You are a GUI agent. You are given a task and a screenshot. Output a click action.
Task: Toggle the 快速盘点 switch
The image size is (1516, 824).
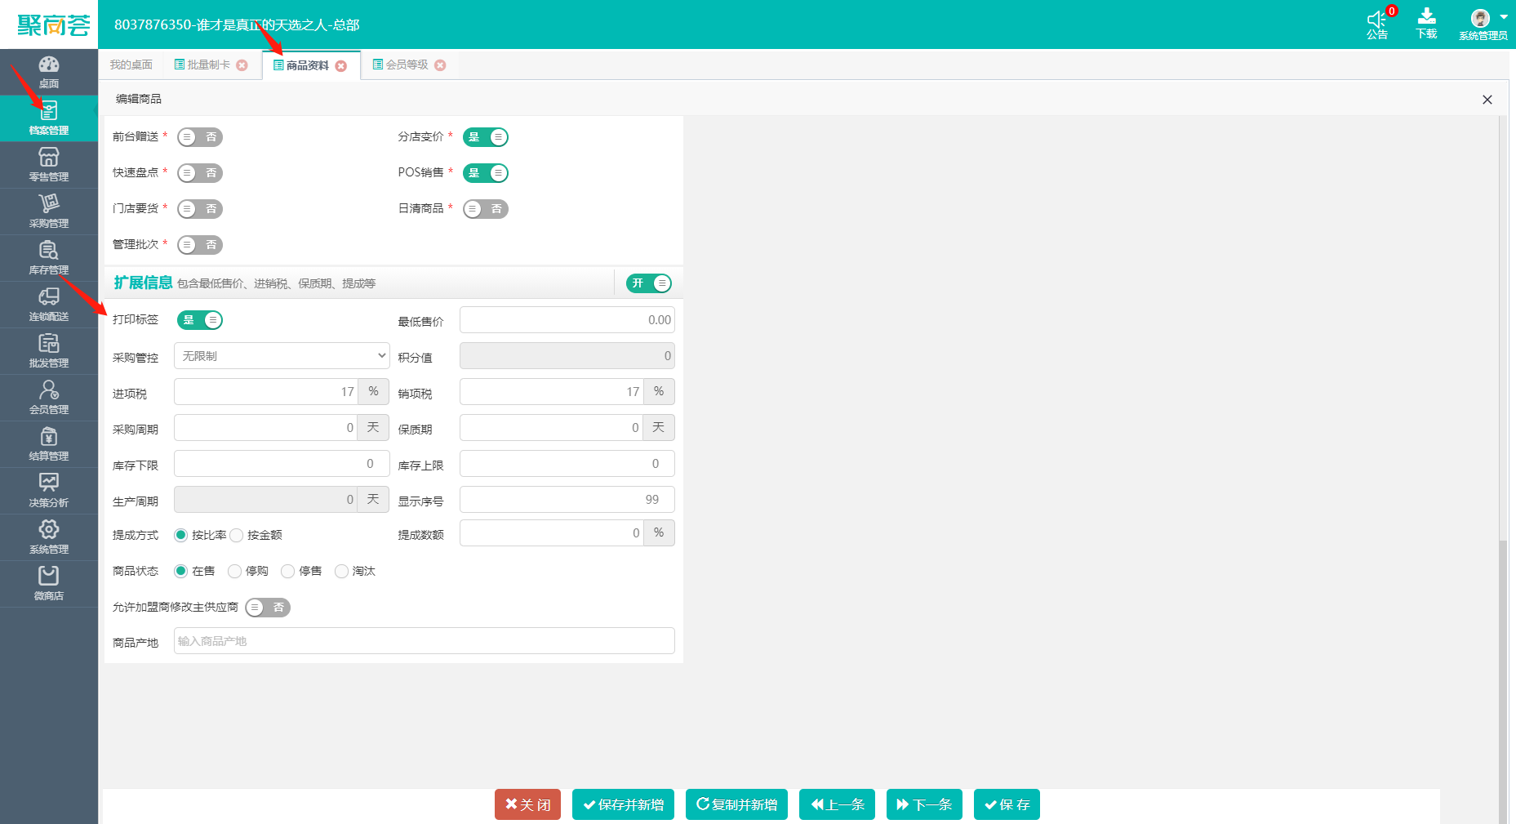[x=200, y=173]
